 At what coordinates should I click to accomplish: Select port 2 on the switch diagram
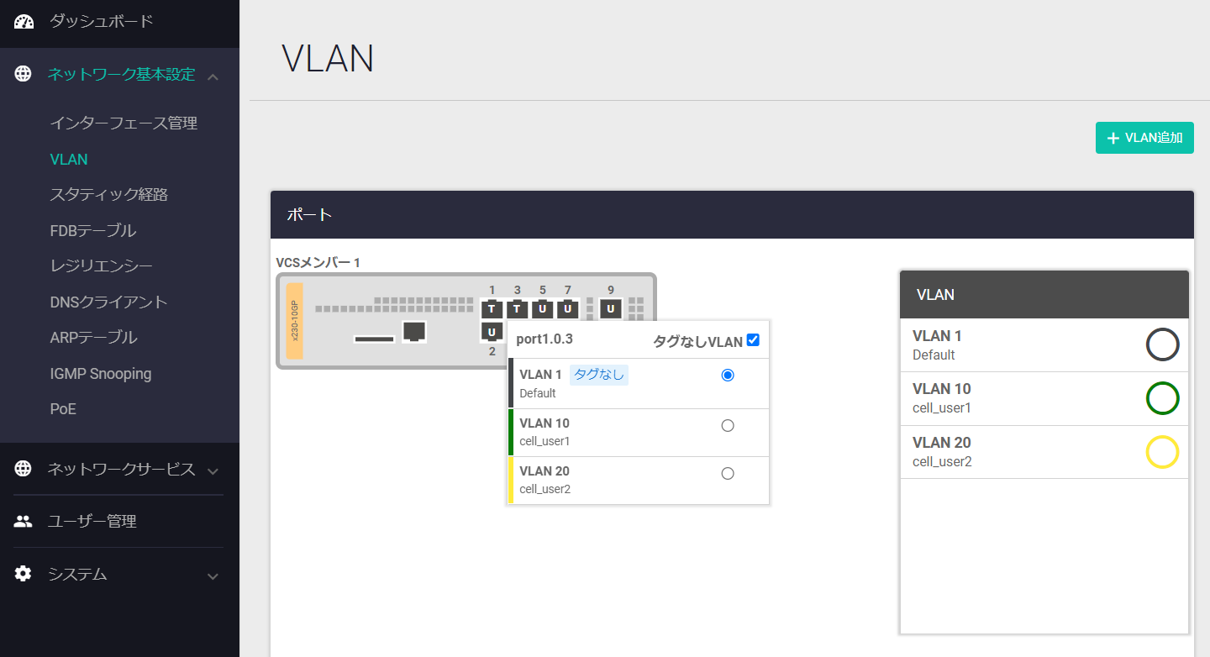pyautogui.click(x=492, y=332)
